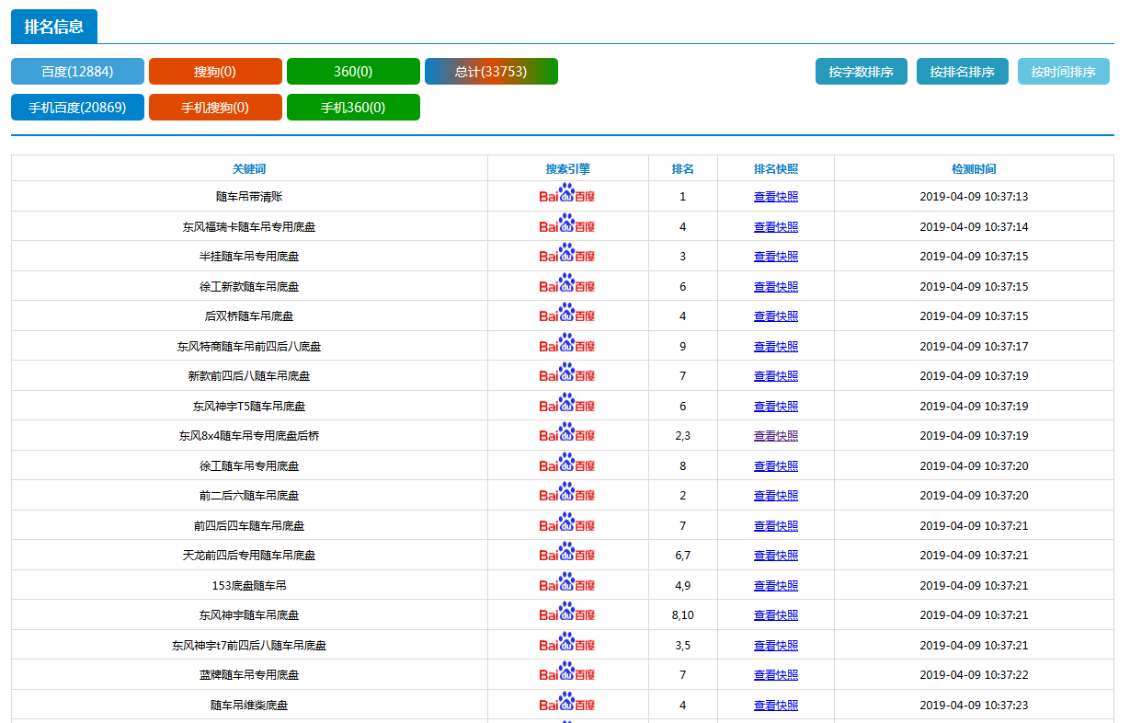View snapshot for 徐工新款随车吊底盘

tap(775, 286)
